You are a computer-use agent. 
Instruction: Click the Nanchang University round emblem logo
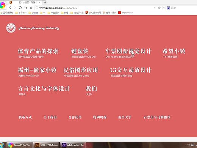[x=11, y=28]
